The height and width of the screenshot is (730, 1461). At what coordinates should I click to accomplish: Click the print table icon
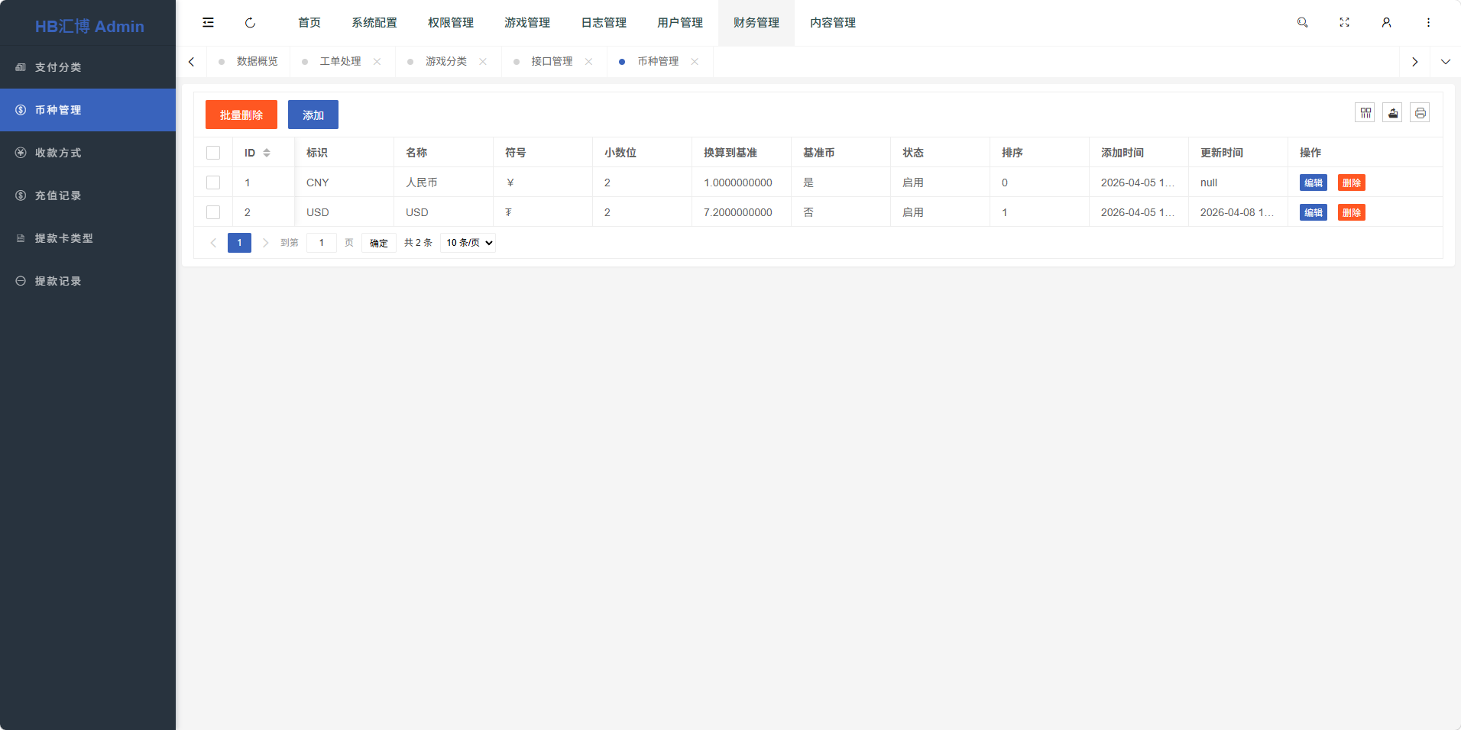(1421, 113)
